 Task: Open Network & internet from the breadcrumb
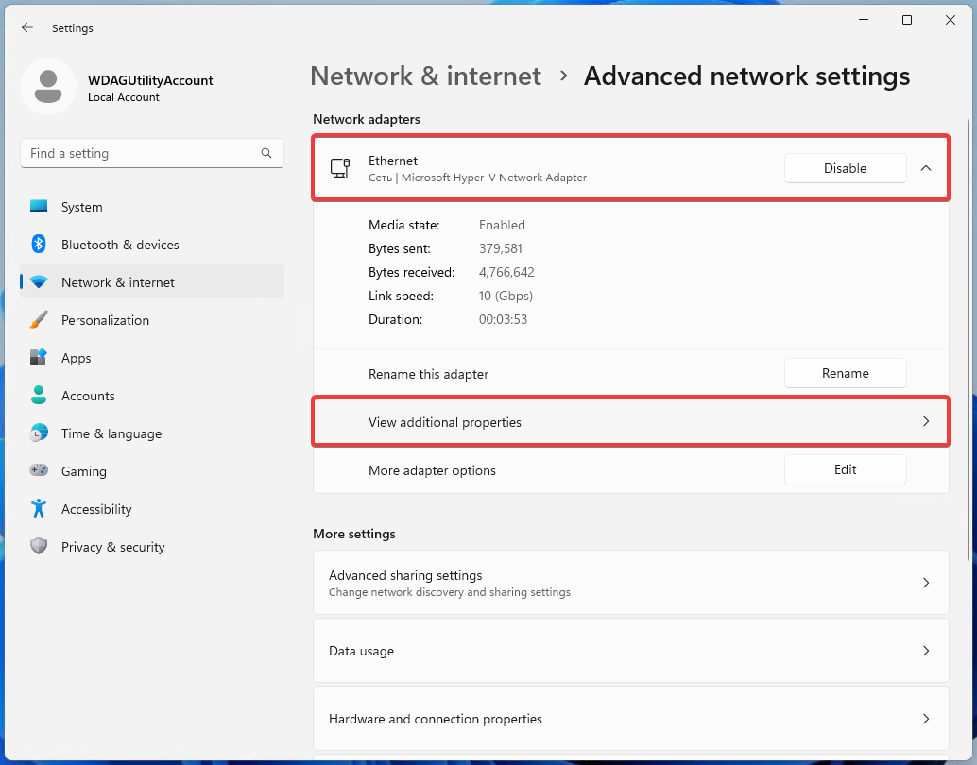[425, 76]
